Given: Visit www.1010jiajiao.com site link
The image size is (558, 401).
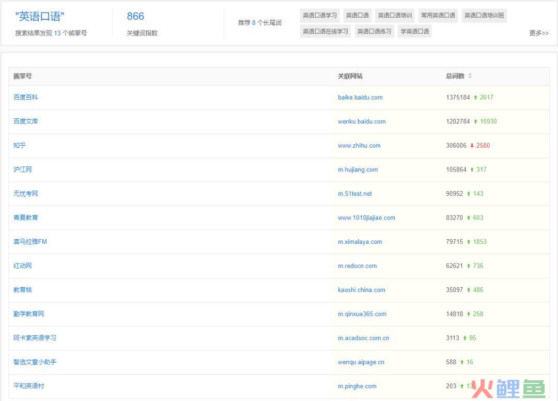Looking at the screenshot, I should pos(366,218).
